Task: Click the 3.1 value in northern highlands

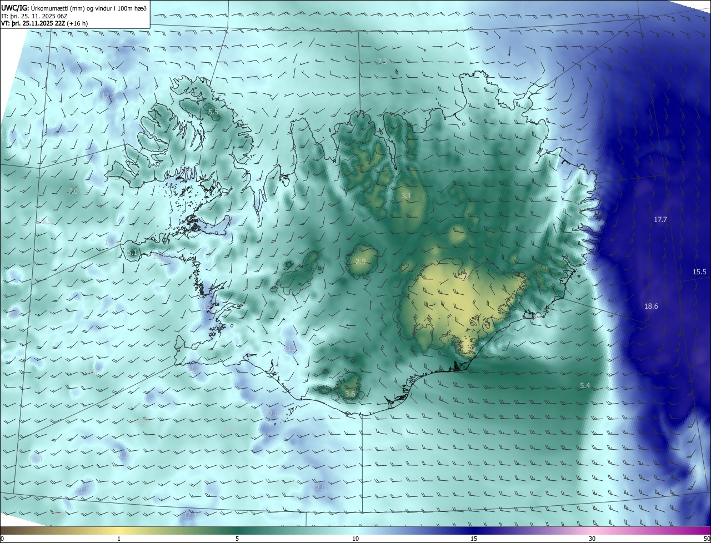Action: tap(406, 195)
